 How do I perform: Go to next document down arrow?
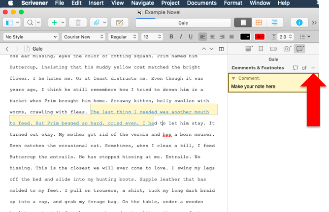[211, 49]
